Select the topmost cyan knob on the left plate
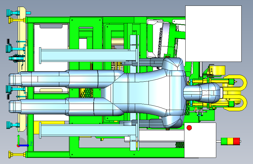This screenshot has width=253, height=164. tap(9, 13)
